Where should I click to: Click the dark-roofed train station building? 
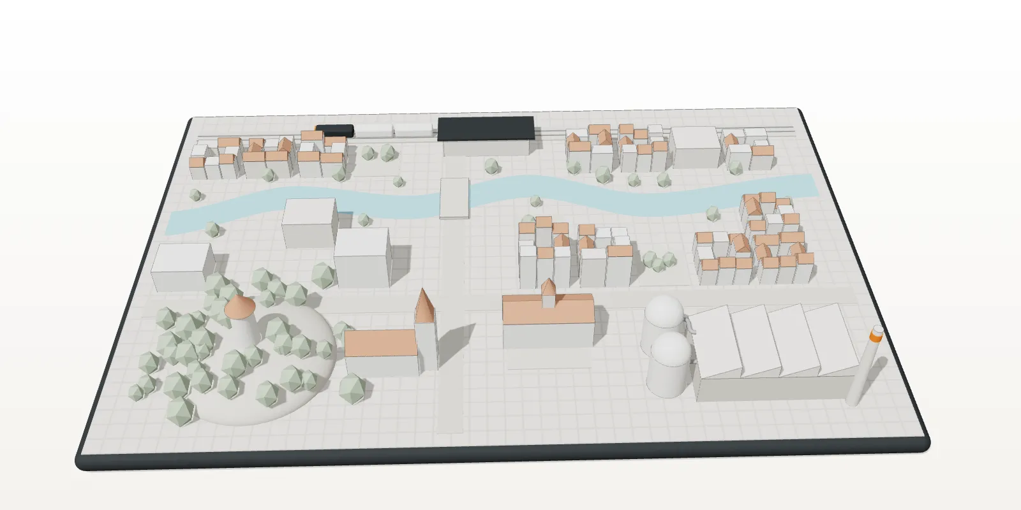coord(486,136)
